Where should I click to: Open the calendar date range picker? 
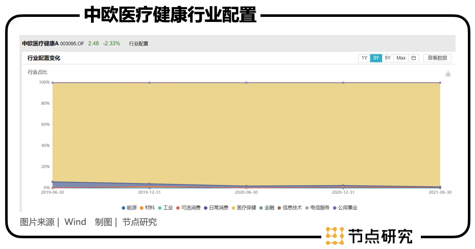click(x=414, y=58)
